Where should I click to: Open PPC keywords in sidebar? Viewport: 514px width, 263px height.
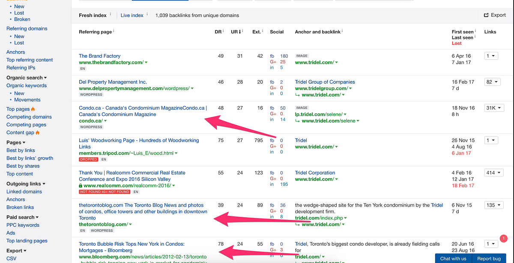point(23,225)
